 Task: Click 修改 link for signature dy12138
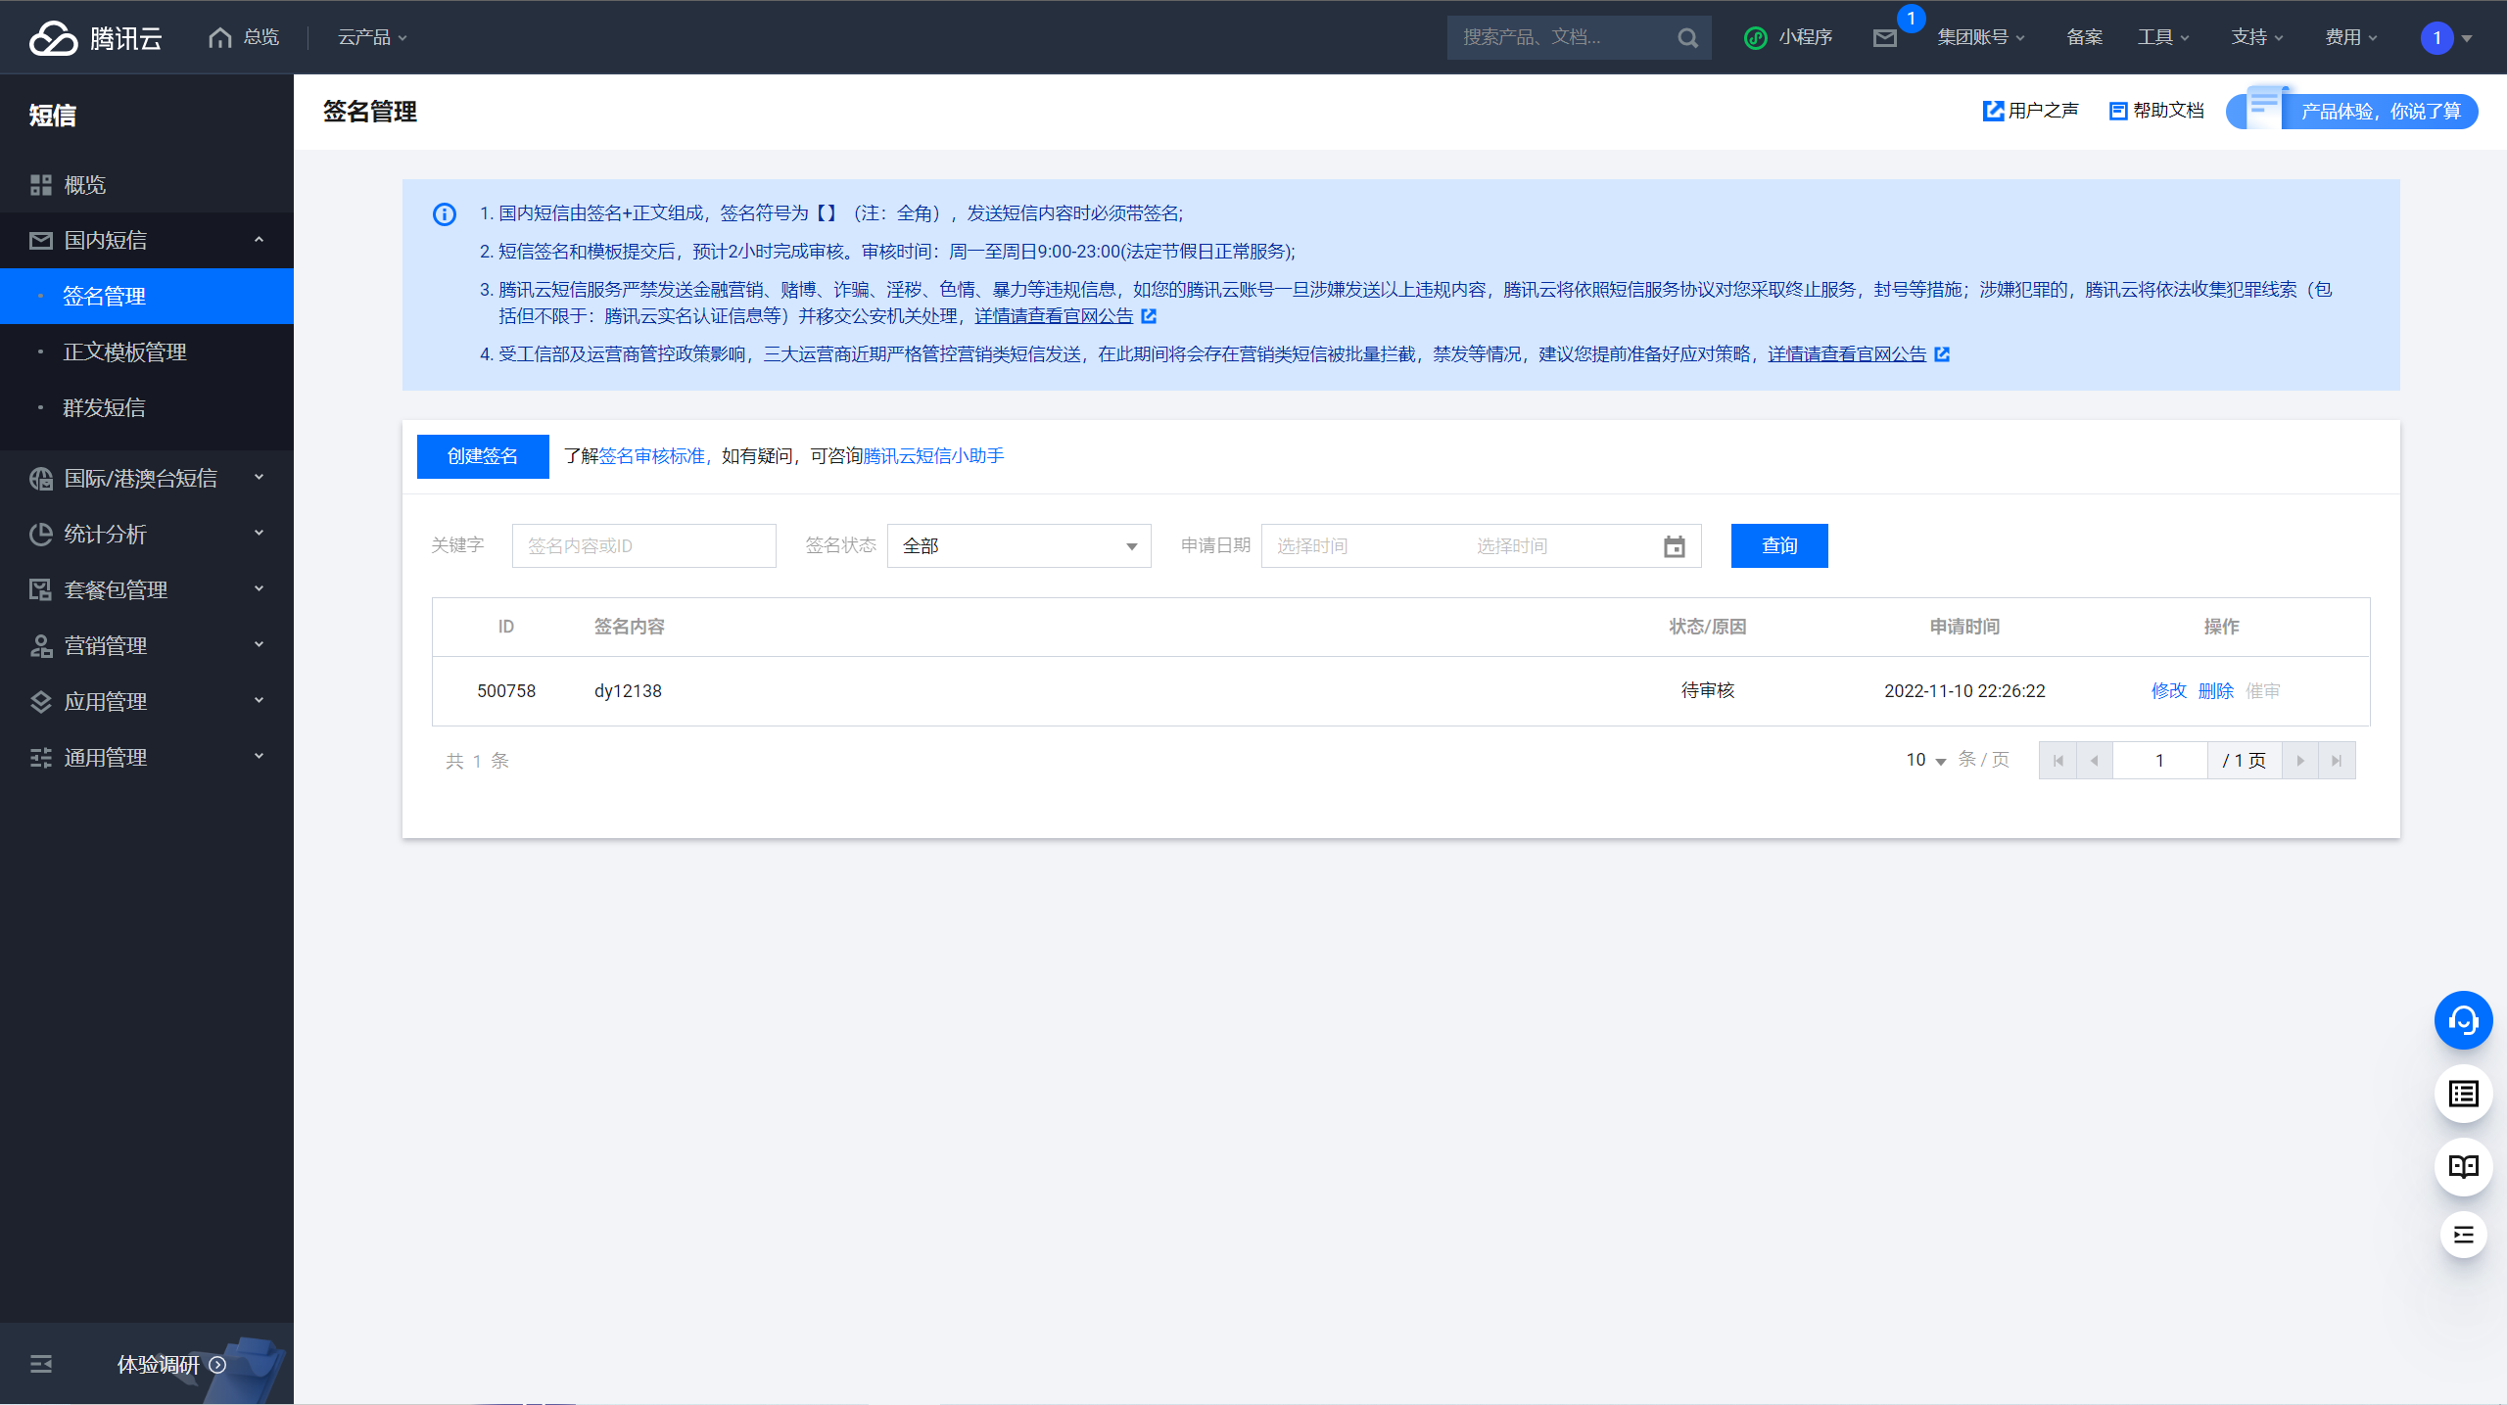(x=2168, y=690)
